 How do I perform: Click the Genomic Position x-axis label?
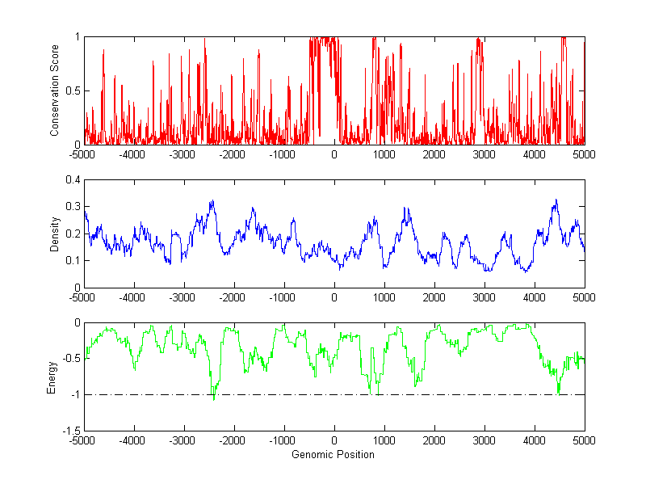(x=334, y=455)
